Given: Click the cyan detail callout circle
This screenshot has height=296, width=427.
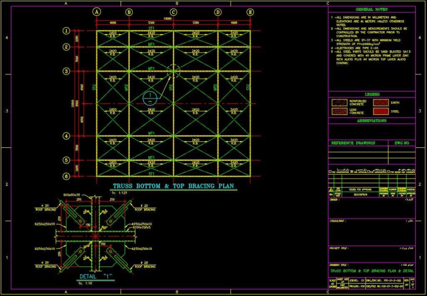Looking at the screenshot, I should point(150,98).
